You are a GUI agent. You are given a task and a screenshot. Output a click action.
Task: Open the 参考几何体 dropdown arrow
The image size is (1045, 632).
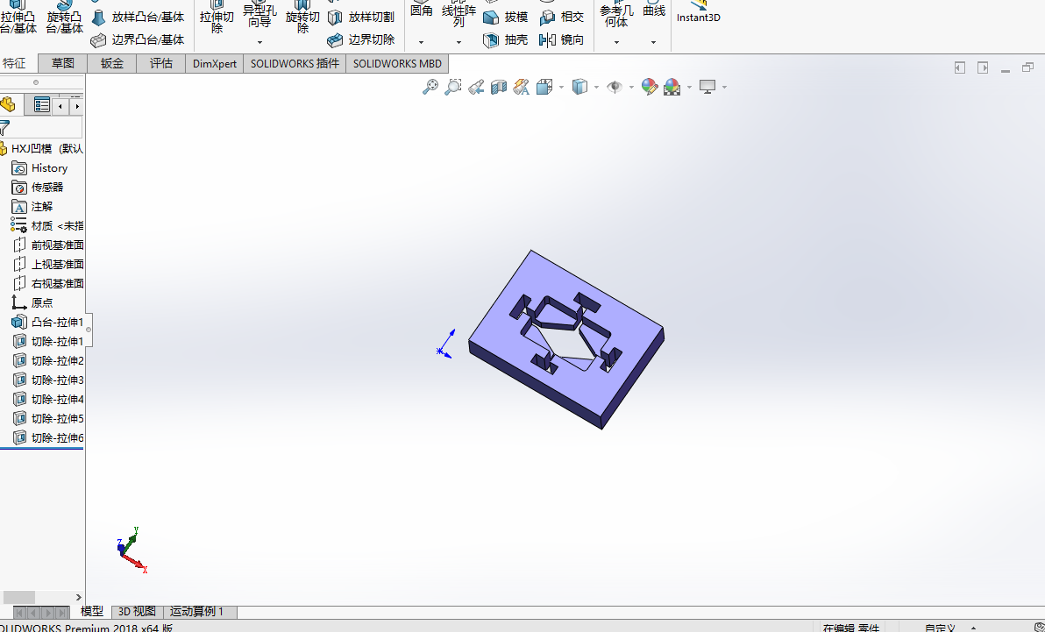pos(616,43)
